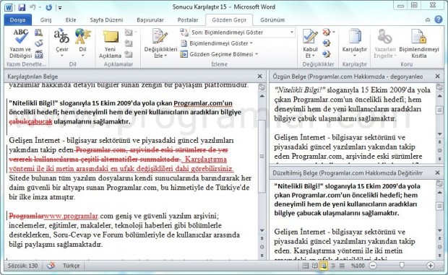
Task: Switch to Outline view icon
Action: 332,266
